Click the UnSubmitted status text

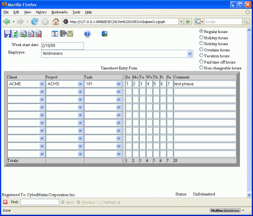(x=204, y=194)
